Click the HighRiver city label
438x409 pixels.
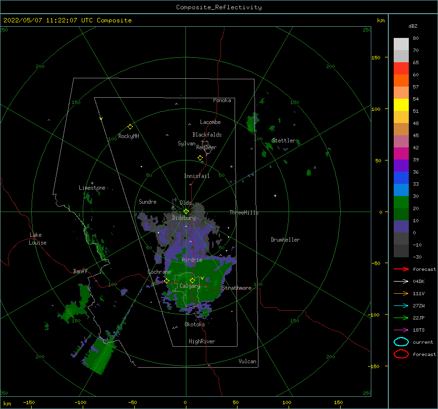click(202, 341)
